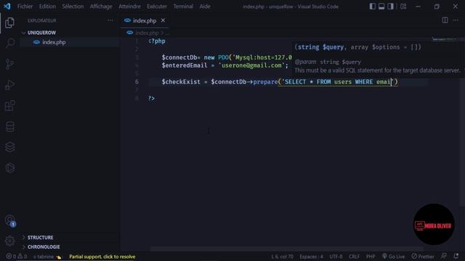Start Go Live server

393,257
